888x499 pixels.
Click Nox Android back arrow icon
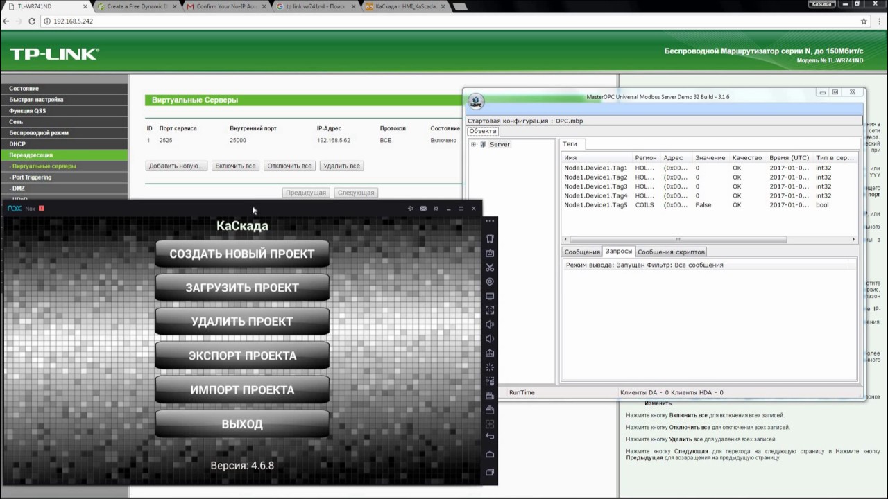pos(490,436)
